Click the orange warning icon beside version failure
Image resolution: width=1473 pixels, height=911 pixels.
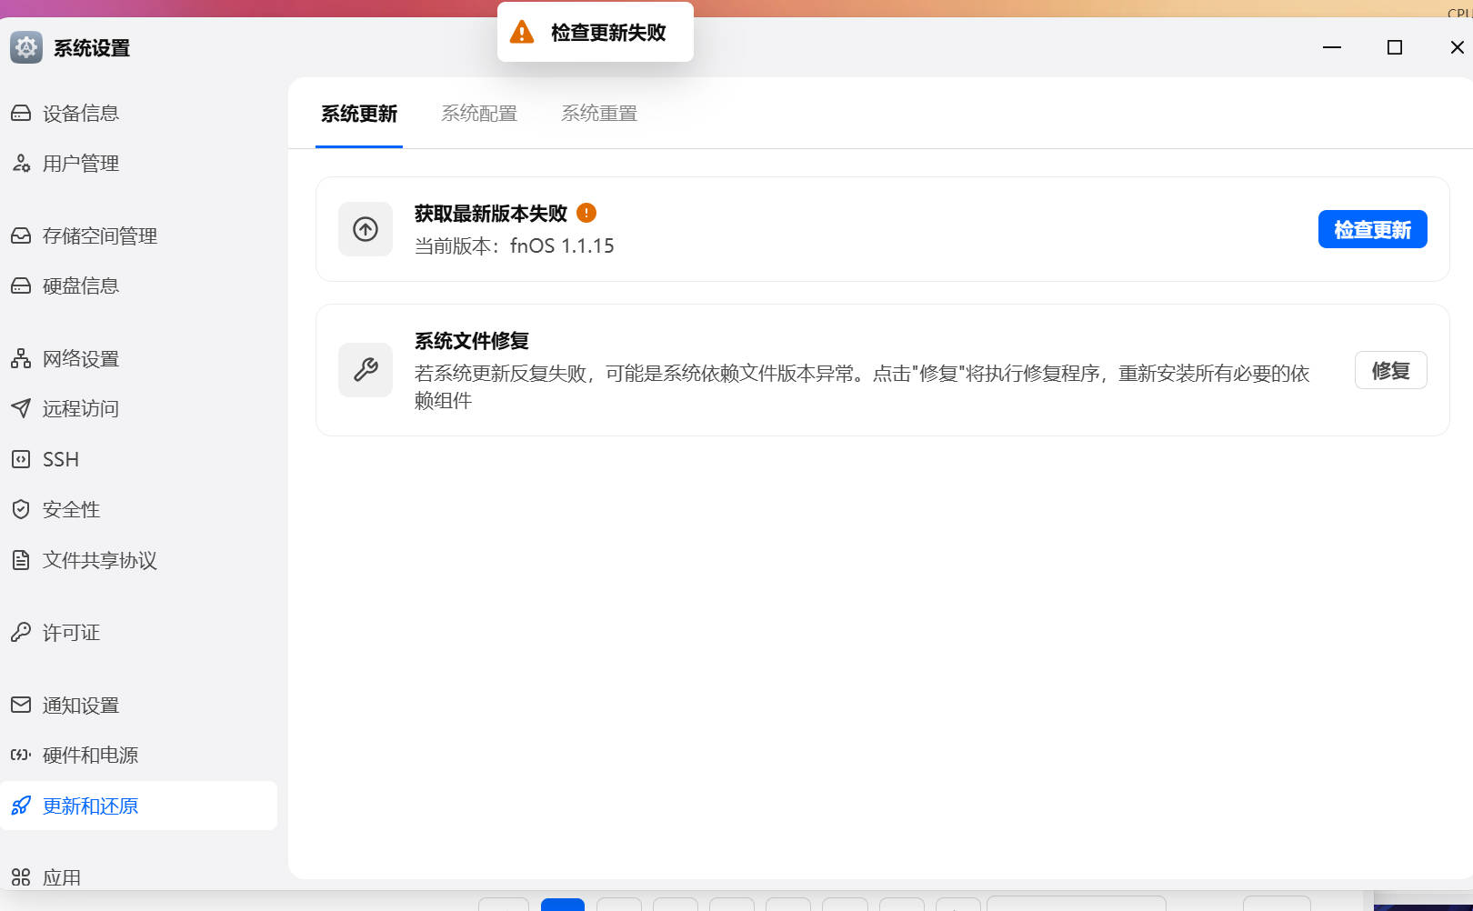(x=586, y=213)
